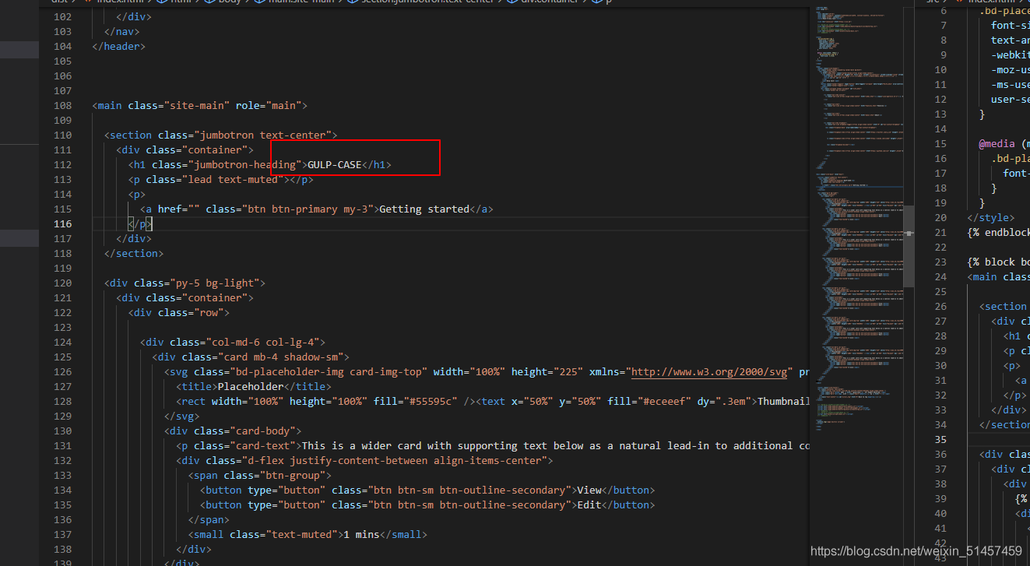Click the closing </section> tag on line 118
1030x566 pixels.
(134, 254)
